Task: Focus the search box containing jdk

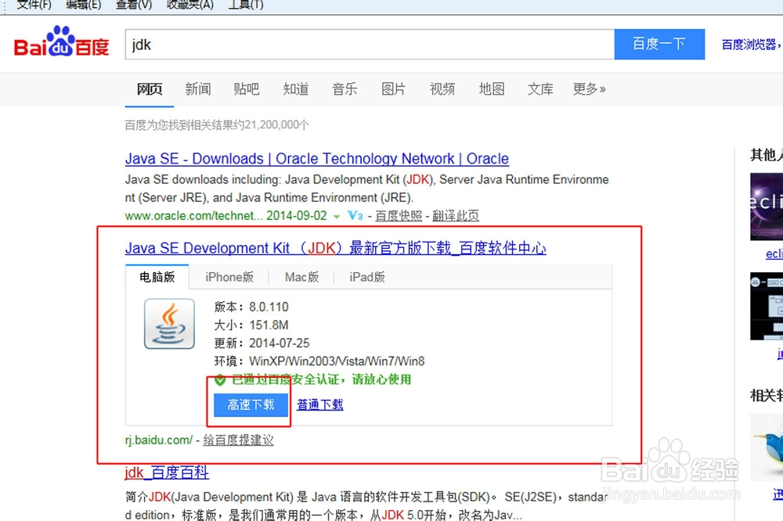Action: click(370, 45)
